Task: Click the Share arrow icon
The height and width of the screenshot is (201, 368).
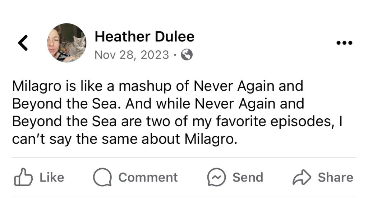Action: pyautogui.click(x=301, y=178)
